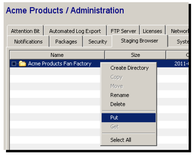Sort by the Size column header

point(135,55)
